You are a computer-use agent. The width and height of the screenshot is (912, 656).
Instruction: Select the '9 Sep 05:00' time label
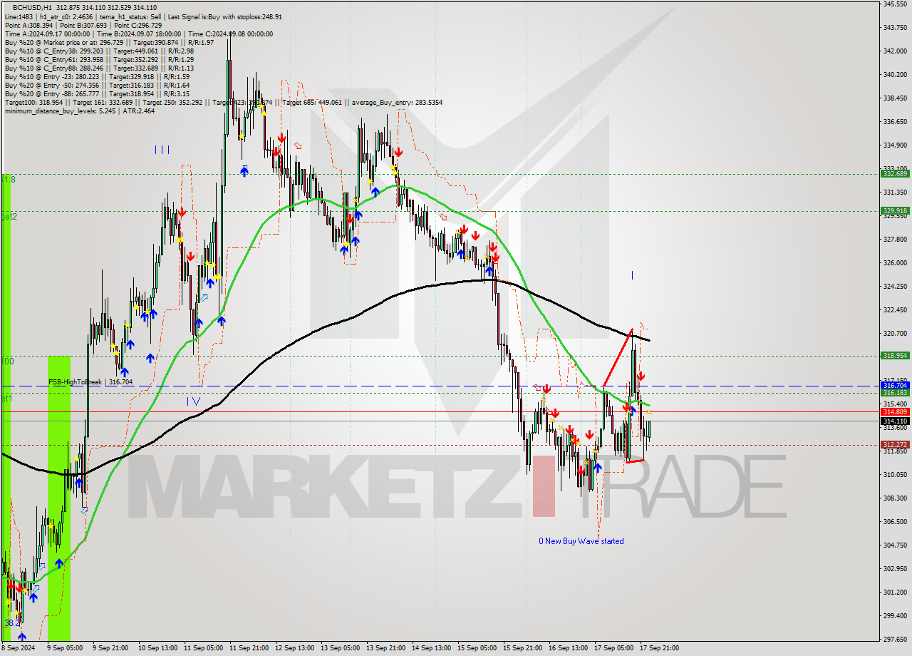point(63,648)
